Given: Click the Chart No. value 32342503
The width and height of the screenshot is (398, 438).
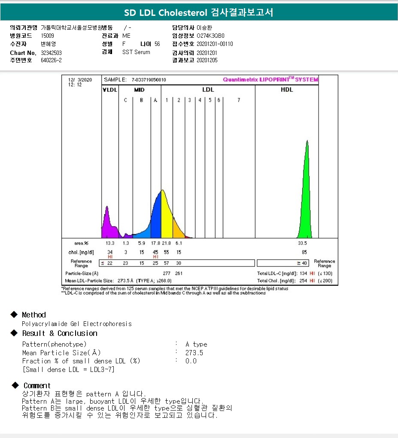Looking at the screenshot, I should click(52, 53).
